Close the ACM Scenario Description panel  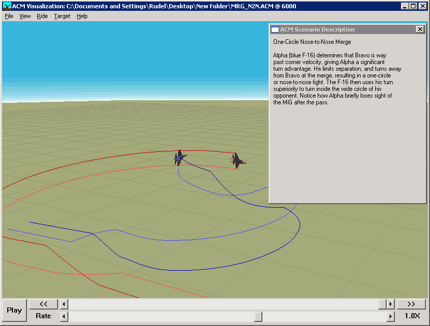pyautogui.click(x=420, y=29)
